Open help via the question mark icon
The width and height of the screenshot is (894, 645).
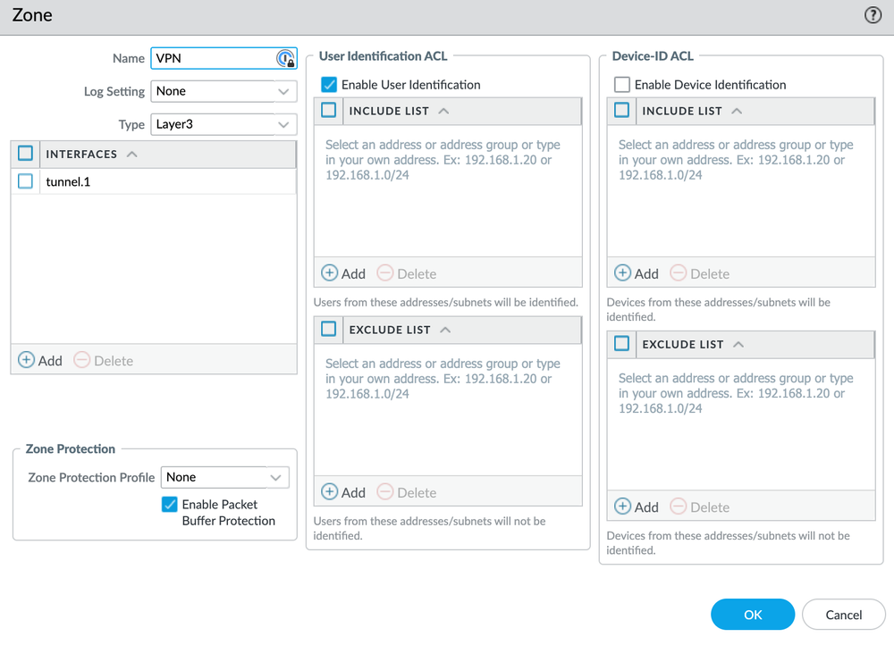872,15
